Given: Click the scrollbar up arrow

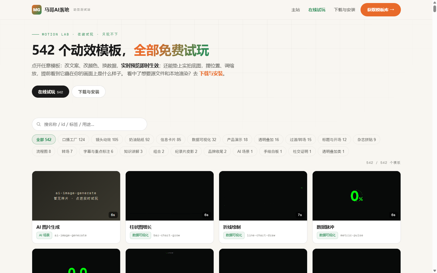Looking at the screenshot, I should click(x=435, y=2).
